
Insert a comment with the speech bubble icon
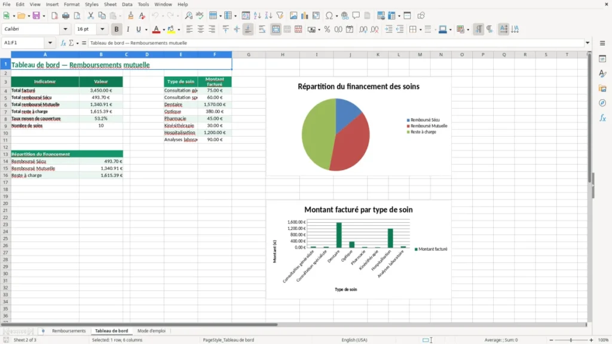(356, 16)
